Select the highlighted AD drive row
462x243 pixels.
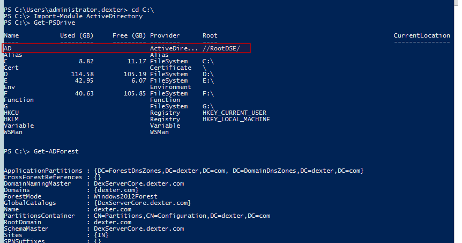point(126,48)
